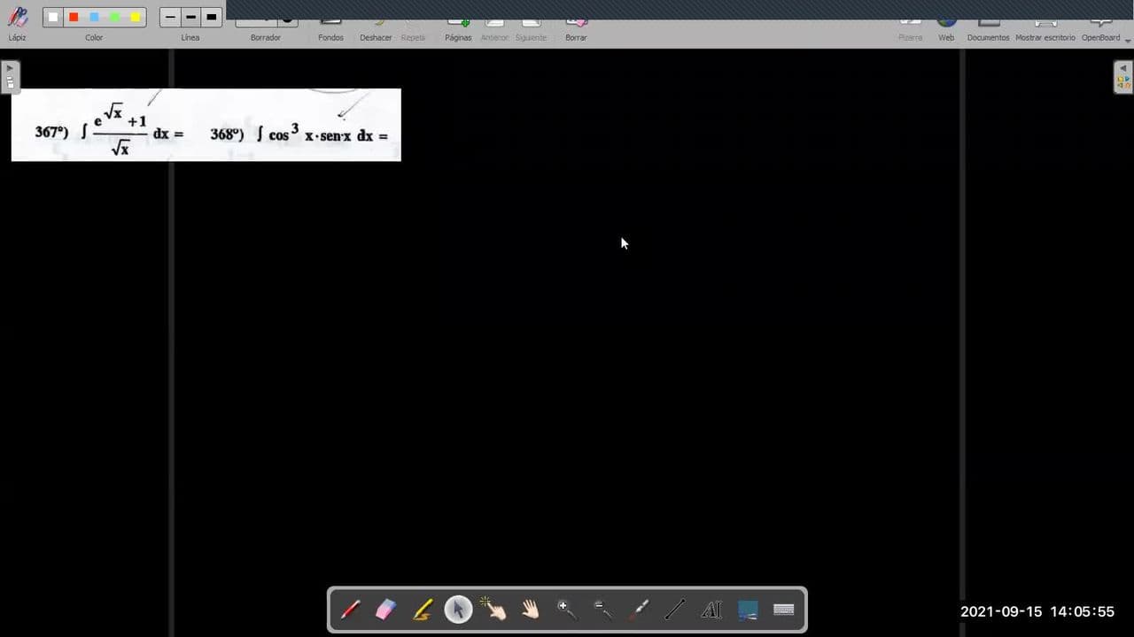Select the red pen tool
Viewport: 1134px width, 637px height.
point(351,610)
